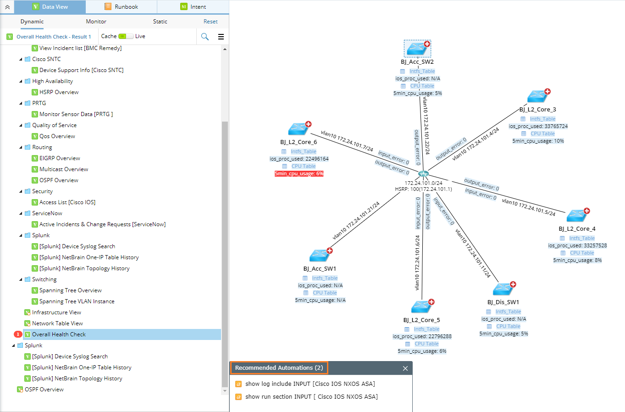Select EIGRP Overview tree item
Viewport: 625px width, 412px height.
point(60,158)
